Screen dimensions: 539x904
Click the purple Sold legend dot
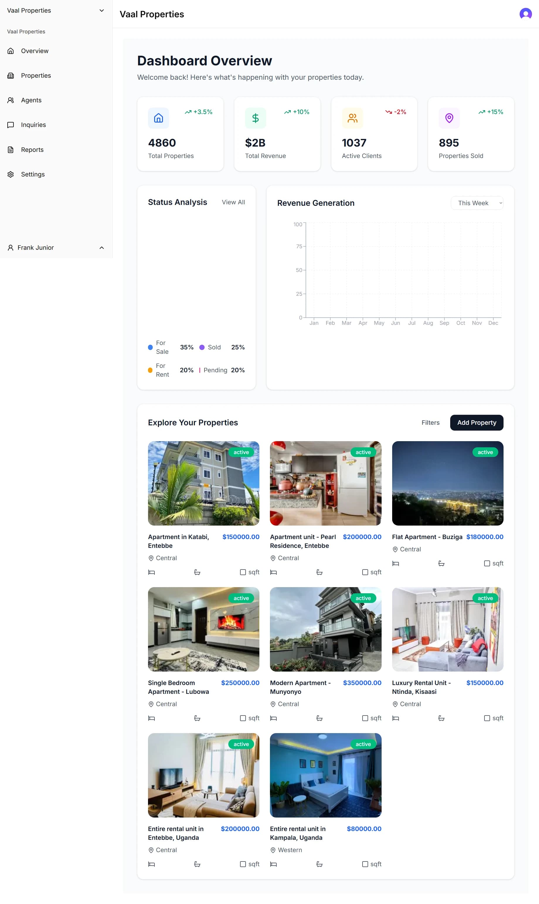click(x=202, y=347)
